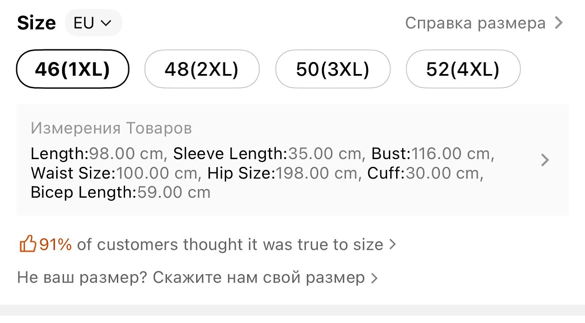Choose size 52(4XL)
This screenshot has height=323, width=585.
point(463,69)
